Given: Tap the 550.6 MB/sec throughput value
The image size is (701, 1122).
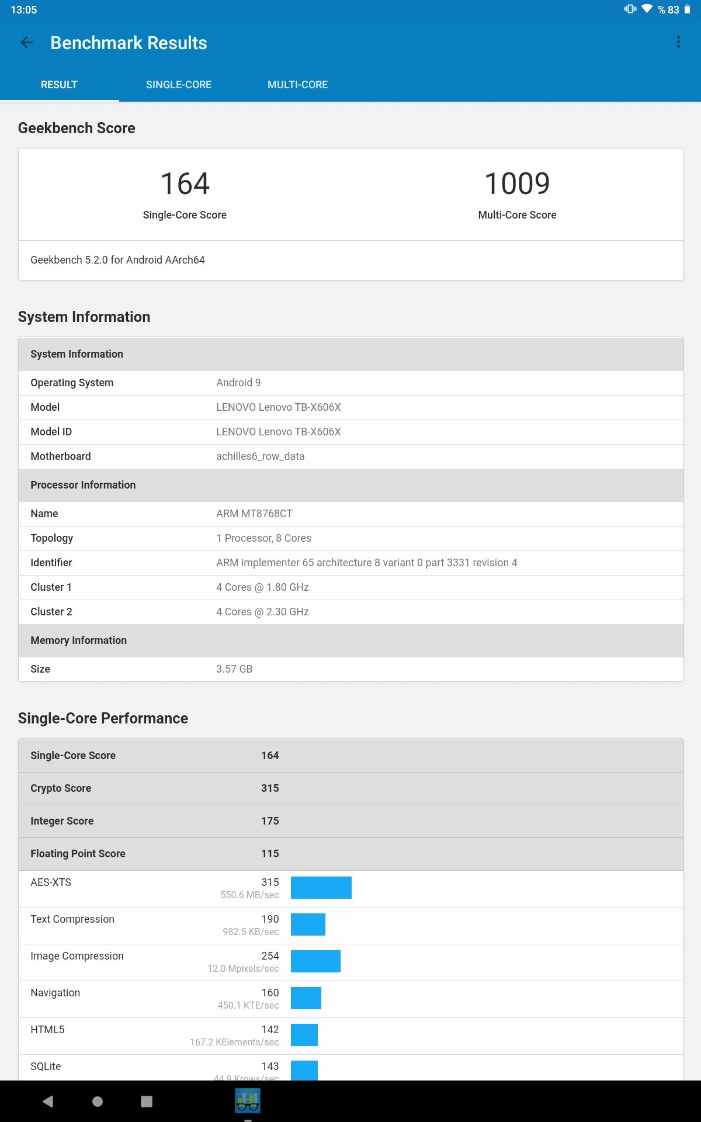Looking at the screenshot, I should (x=249, y=895).
